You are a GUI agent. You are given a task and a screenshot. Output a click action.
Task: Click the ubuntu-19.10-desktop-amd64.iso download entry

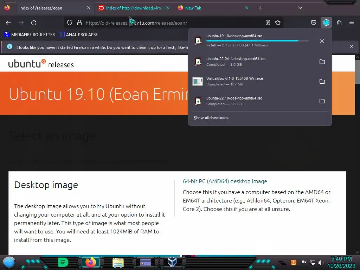pos(252,41)
